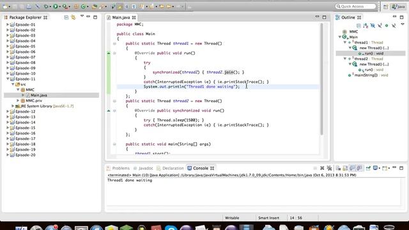This screenshot has width=409, height=230.
Task: Click Open Console icon
Action: [385, 168]
